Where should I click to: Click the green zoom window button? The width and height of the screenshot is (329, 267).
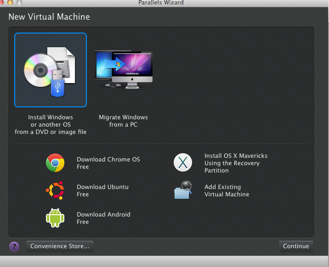(18, 2)
